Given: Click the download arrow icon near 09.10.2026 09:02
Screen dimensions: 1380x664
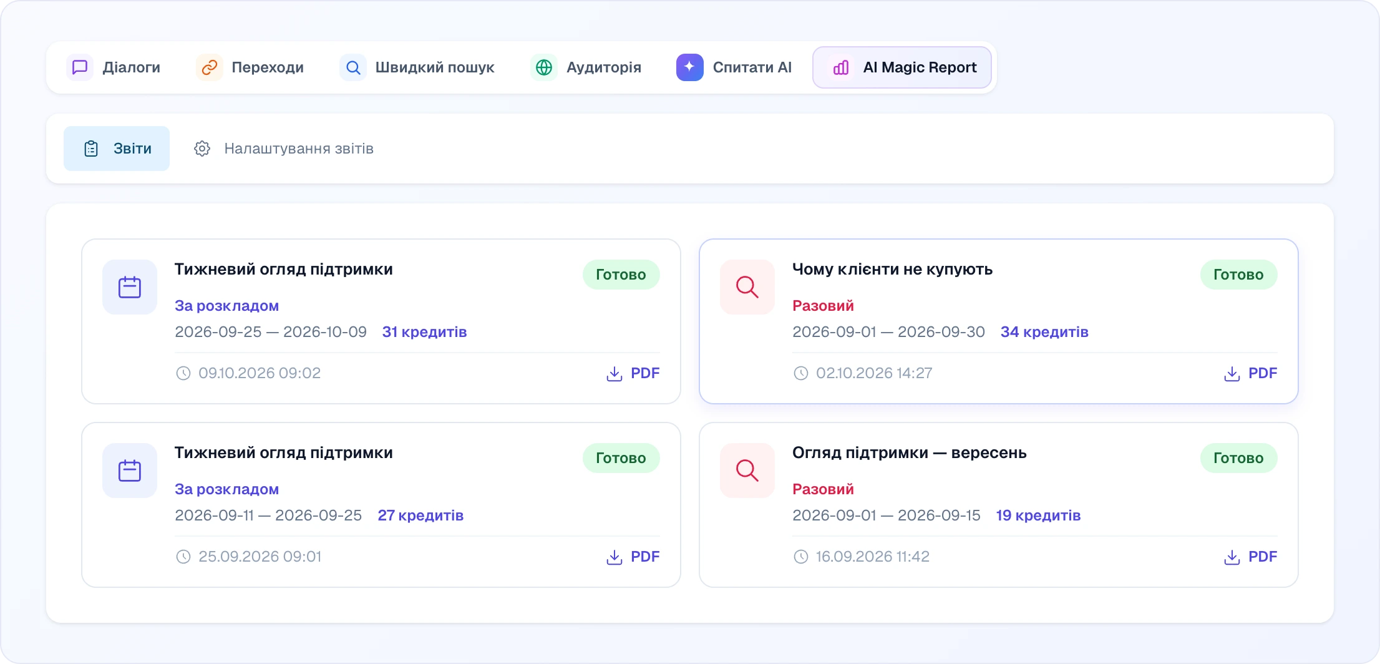Looking at the screenshot, I should click(615, 374).
